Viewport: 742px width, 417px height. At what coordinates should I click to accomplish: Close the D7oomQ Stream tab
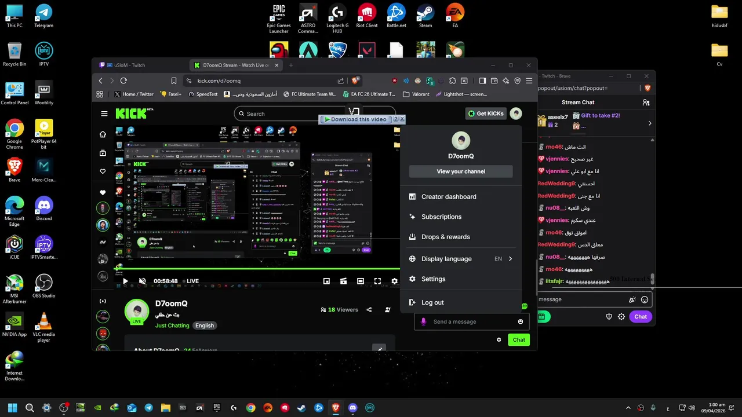coord(277,65)
